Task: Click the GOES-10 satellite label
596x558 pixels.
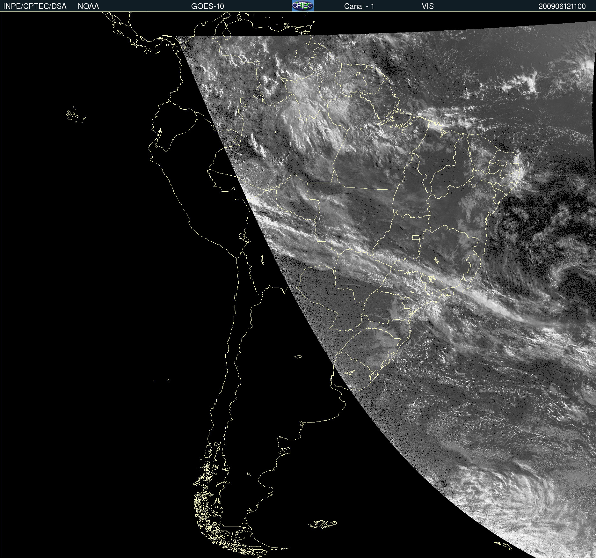Action: [207, 6]
